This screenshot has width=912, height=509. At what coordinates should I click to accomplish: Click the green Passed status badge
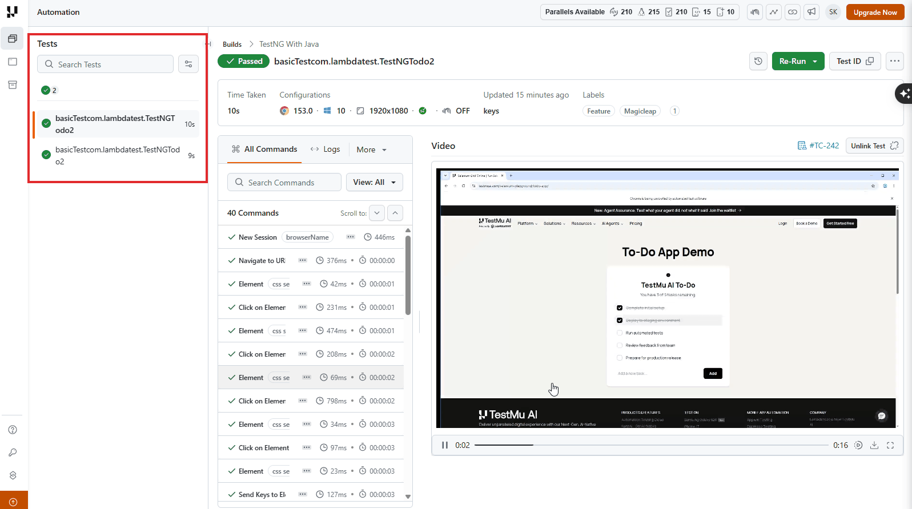(244, 61)
